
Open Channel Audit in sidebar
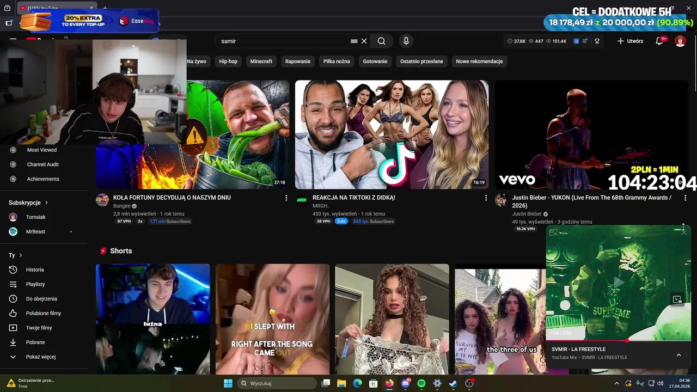(x=43, y=164)
